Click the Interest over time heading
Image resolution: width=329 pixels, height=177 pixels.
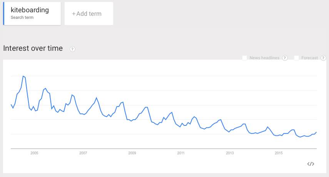(x=33, y=48)
